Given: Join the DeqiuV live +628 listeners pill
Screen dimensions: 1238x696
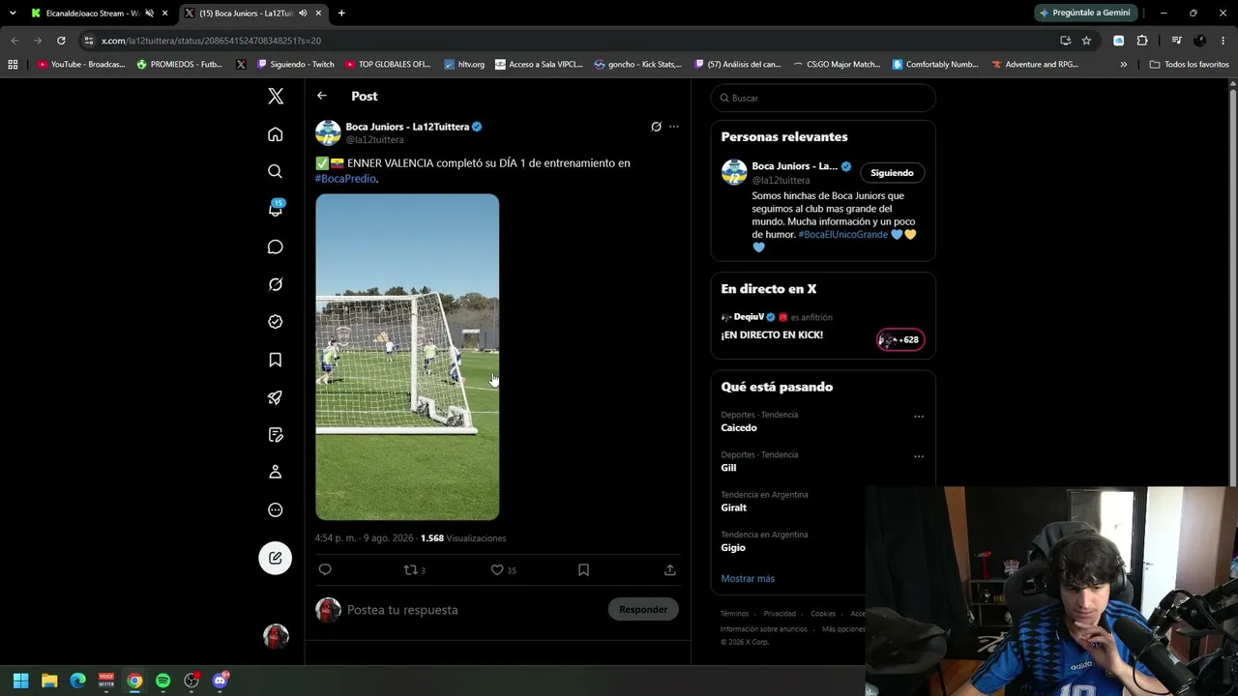Looking at the screenshot, I should pos(900,340).
